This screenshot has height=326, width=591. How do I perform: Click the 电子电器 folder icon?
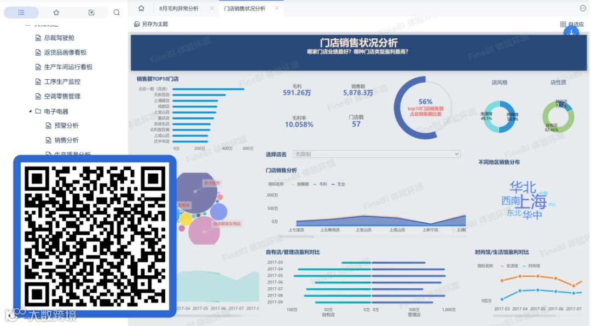(x=38, y=111)
